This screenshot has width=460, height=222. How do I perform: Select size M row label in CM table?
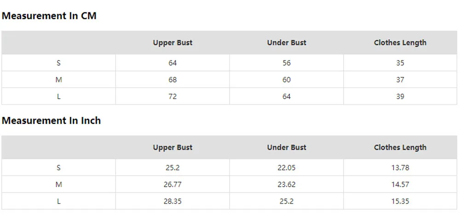pyautogui.click(x=58, y=80)
